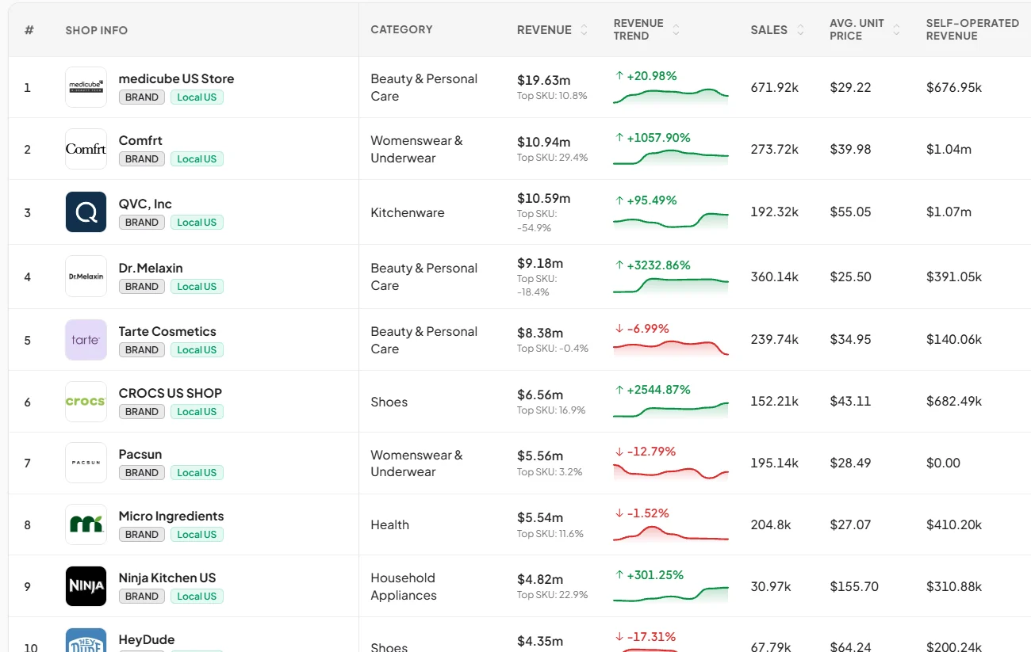Open the QVC, Inc shop name

coord(145,204)
